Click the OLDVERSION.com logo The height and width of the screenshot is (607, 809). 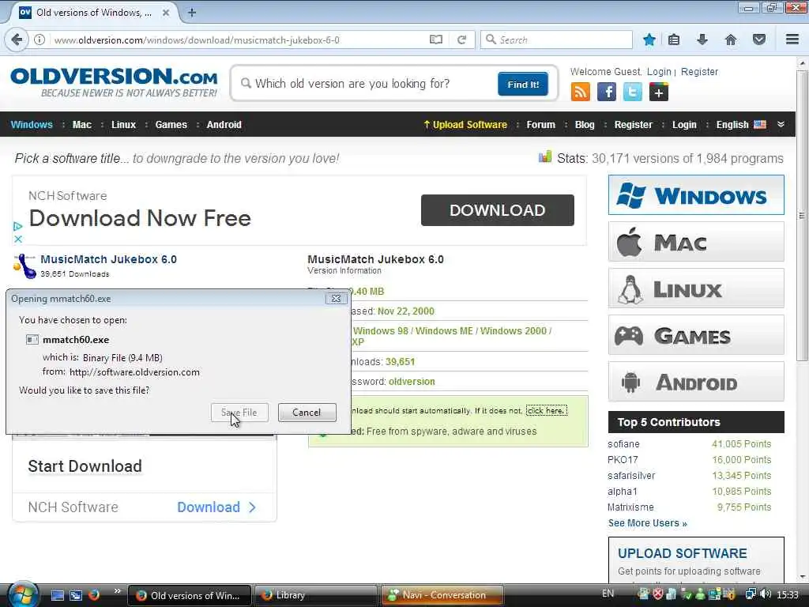click(114, 82)
